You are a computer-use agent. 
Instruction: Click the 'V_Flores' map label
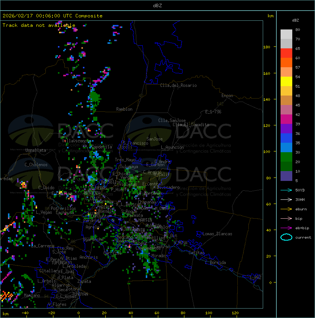click(x=57, y=304)
